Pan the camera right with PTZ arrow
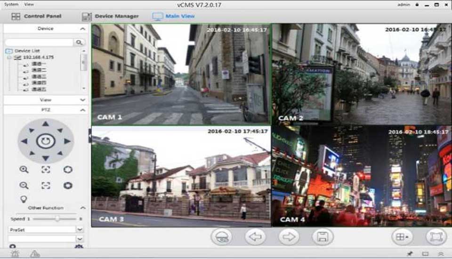452x259 pixels. [x=67, y=141]
